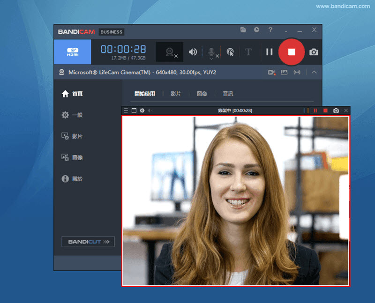Switch to the 音訊 tab
This screenshot has width=375, height=303.
228,94
